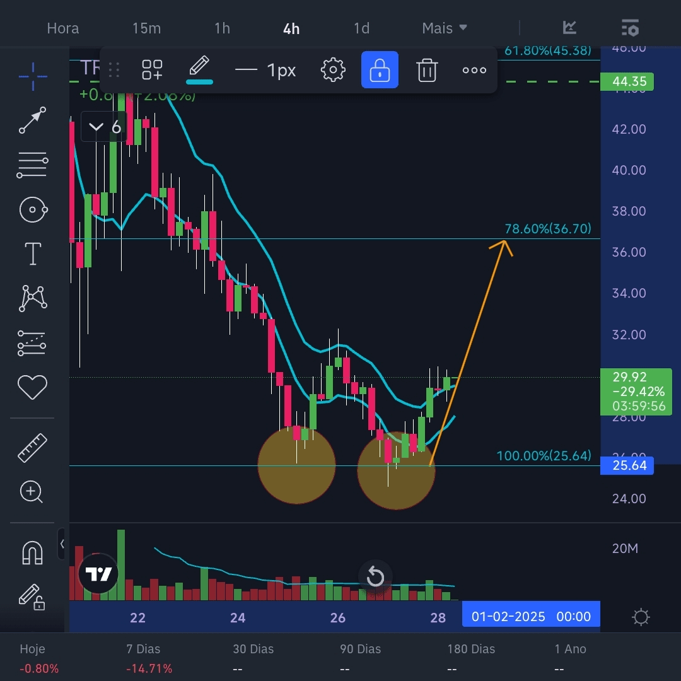The height and width of the screenshot is (681, 681).
Task: Expand the indicator legend showing 6
Action: point(104,127)
